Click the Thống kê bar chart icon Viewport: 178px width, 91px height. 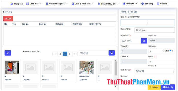click(x=124, y=4)
